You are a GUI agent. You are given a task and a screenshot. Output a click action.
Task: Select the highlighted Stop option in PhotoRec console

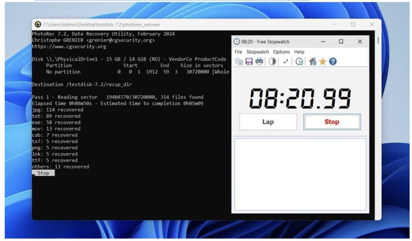coord(43,173)
